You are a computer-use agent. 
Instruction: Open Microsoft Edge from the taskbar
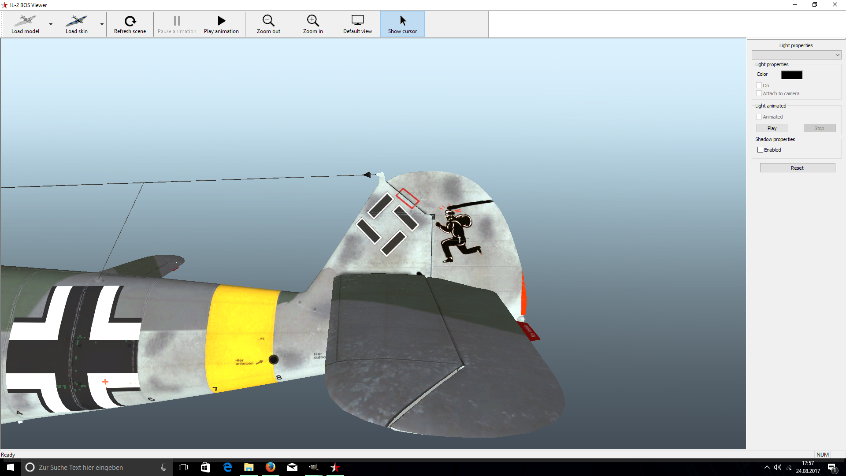click(x=227, y=467)
